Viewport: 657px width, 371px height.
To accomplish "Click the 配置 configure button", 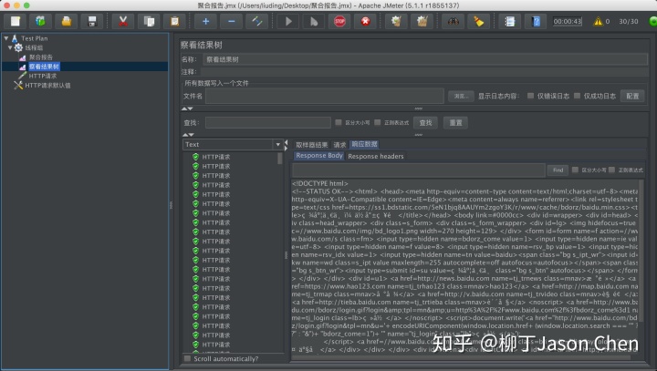I will [632, 96].
